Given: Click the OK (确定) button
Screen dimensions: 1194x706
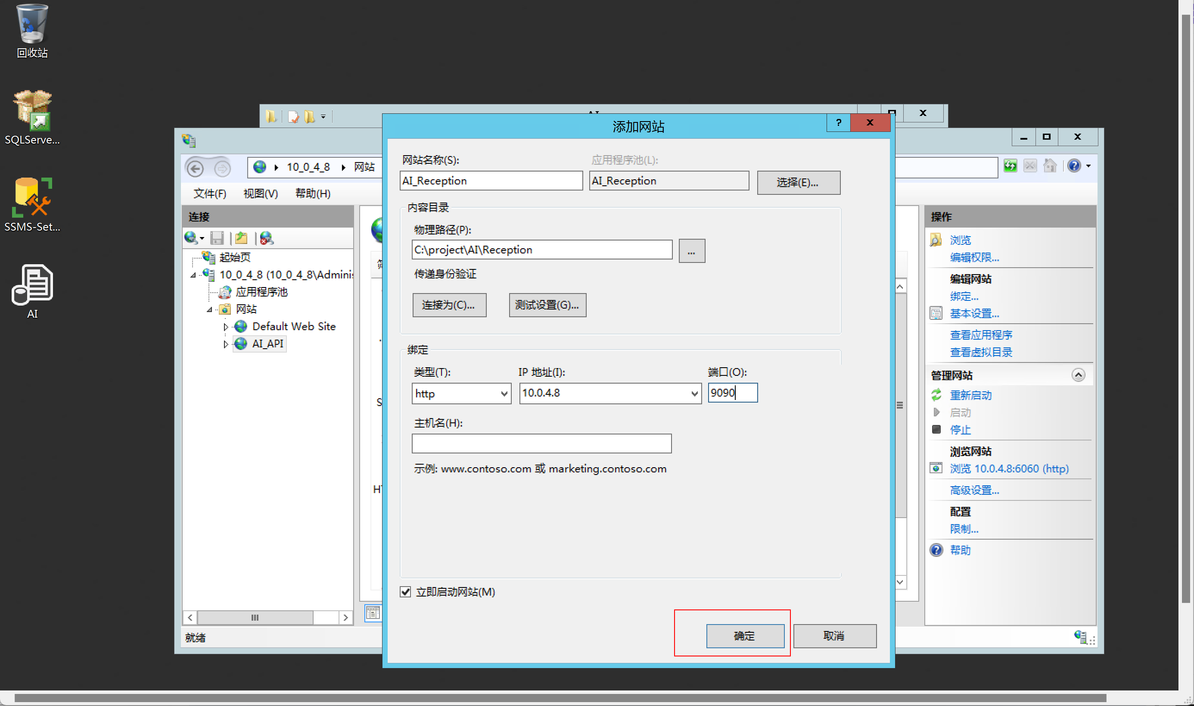Looking at the screenshot, I should [745, 636].
